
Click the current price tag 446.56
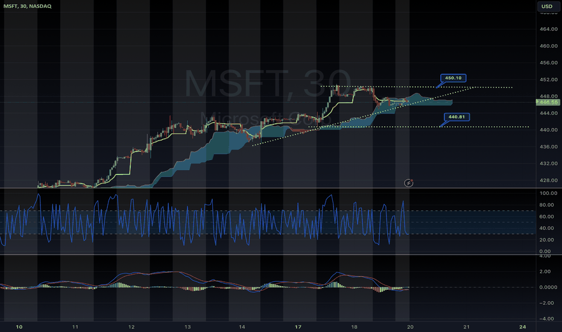coord(548,102)
